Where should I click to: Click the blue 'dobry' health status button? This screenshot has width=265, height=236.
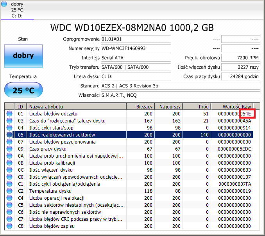pyautogui.click(x=23, y=56)
